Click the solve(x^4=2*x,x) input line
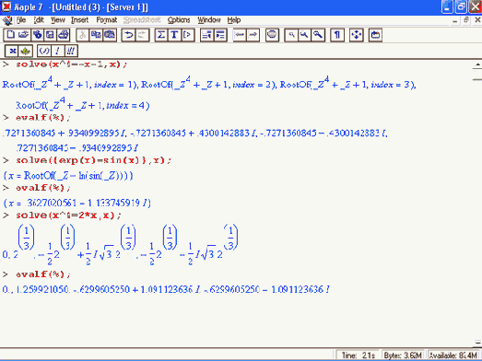This screenshot has height=361, width=482. (x=68, y=215)
